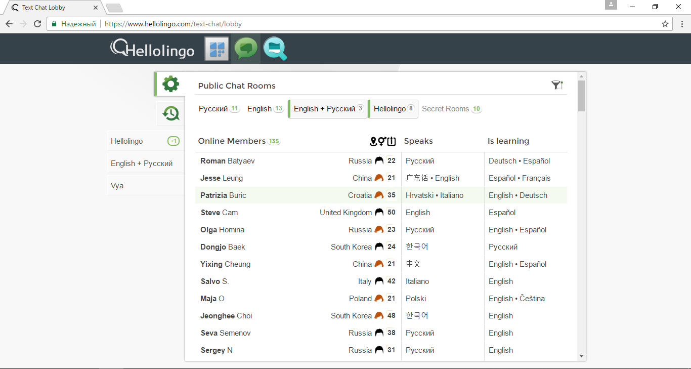This screenshot has width=691, height=369.
Task: Sort members by age icon
Action: coord(392,141)
